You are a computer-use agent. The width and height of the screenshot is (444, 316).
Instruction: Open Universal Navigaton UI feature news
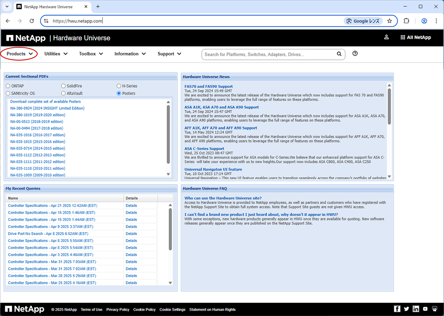pos(213,169)
